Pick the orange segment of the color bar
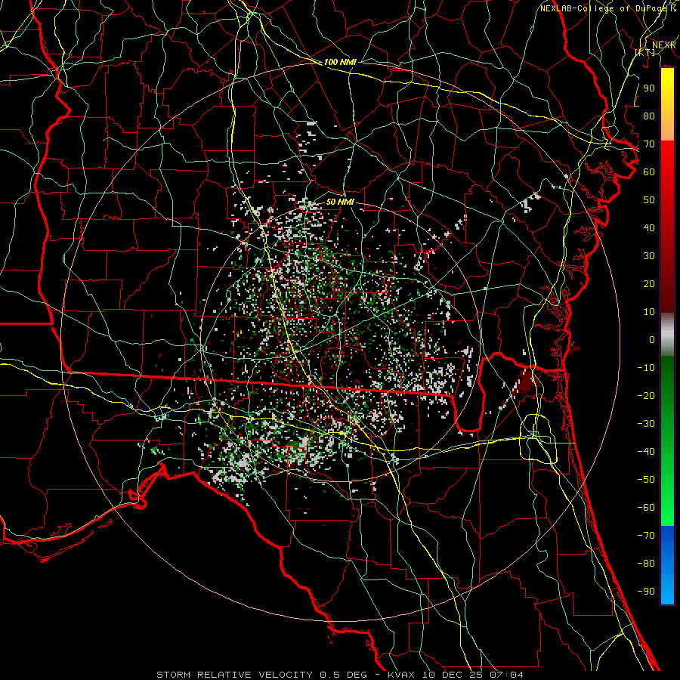 point(667,125)
